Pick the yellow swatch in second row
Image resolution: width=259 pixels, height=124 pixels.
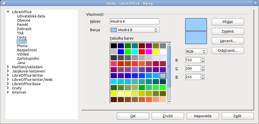156,52
